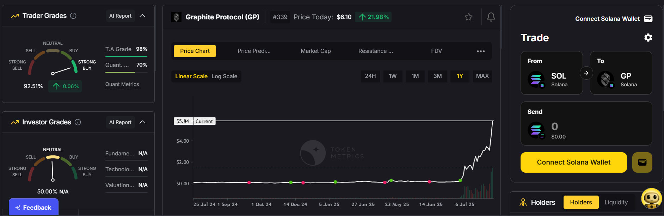Click the 92.51% trader grade value
This screenshot has height=216, width=664.
coord(33,86)
